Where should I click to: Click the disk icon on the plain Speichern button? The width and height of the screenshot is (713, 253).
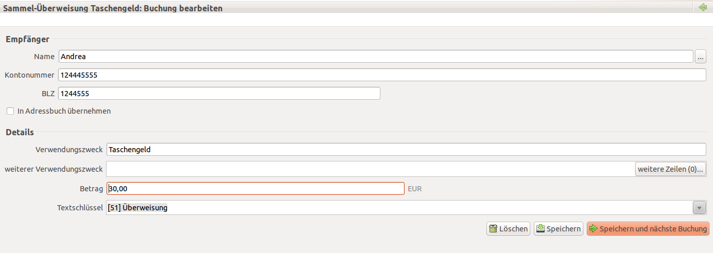pyautogui.click(x=541, y=229)
